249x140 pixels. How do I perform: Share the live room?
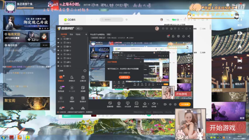[x=189, y=36]
